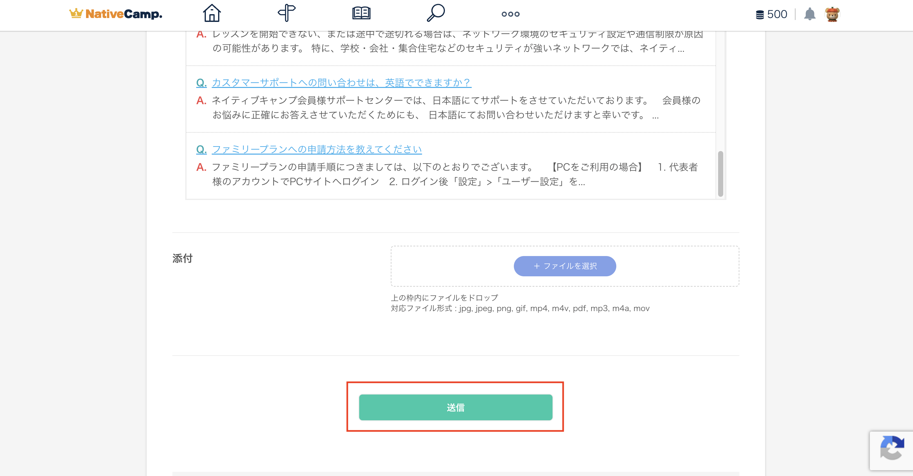The image size is (913, 476).
Task: Open the textbook book icon
Action: pos(361,13)
